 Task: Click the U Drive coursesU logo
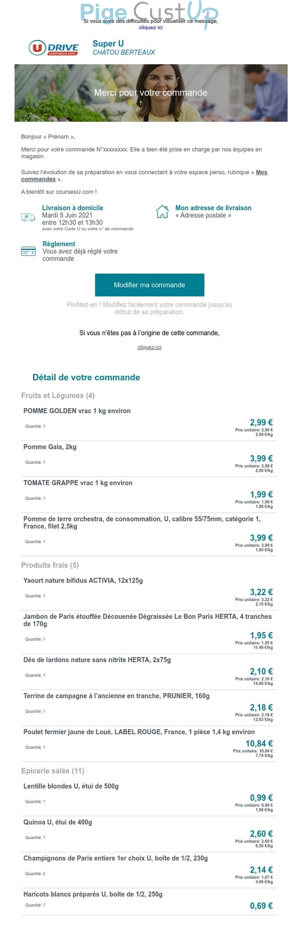tap(54, 48)
